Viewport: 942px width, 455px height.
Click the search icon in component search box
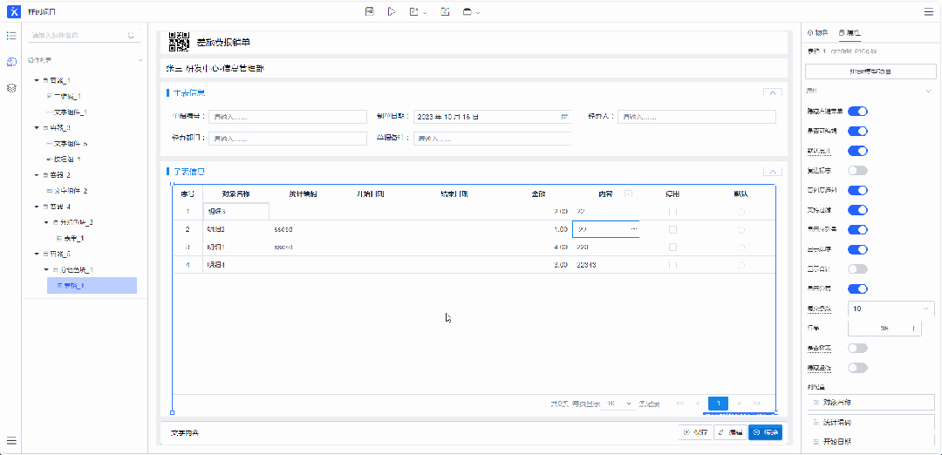131,36
